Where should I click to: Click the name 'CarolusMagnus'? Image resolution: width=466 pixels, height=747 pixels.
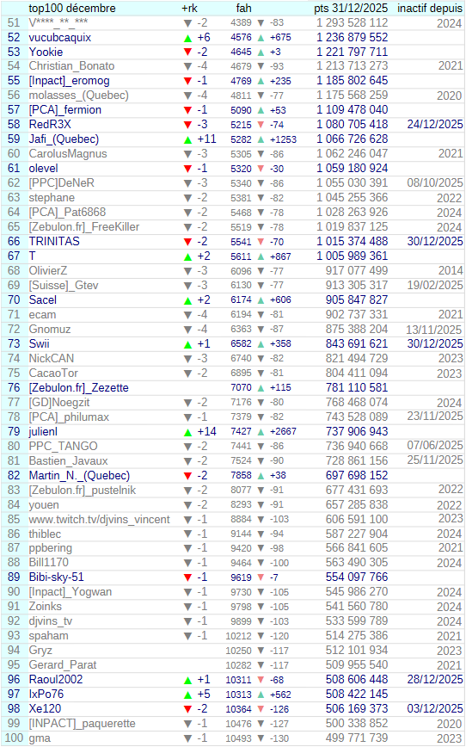(68, 154)
